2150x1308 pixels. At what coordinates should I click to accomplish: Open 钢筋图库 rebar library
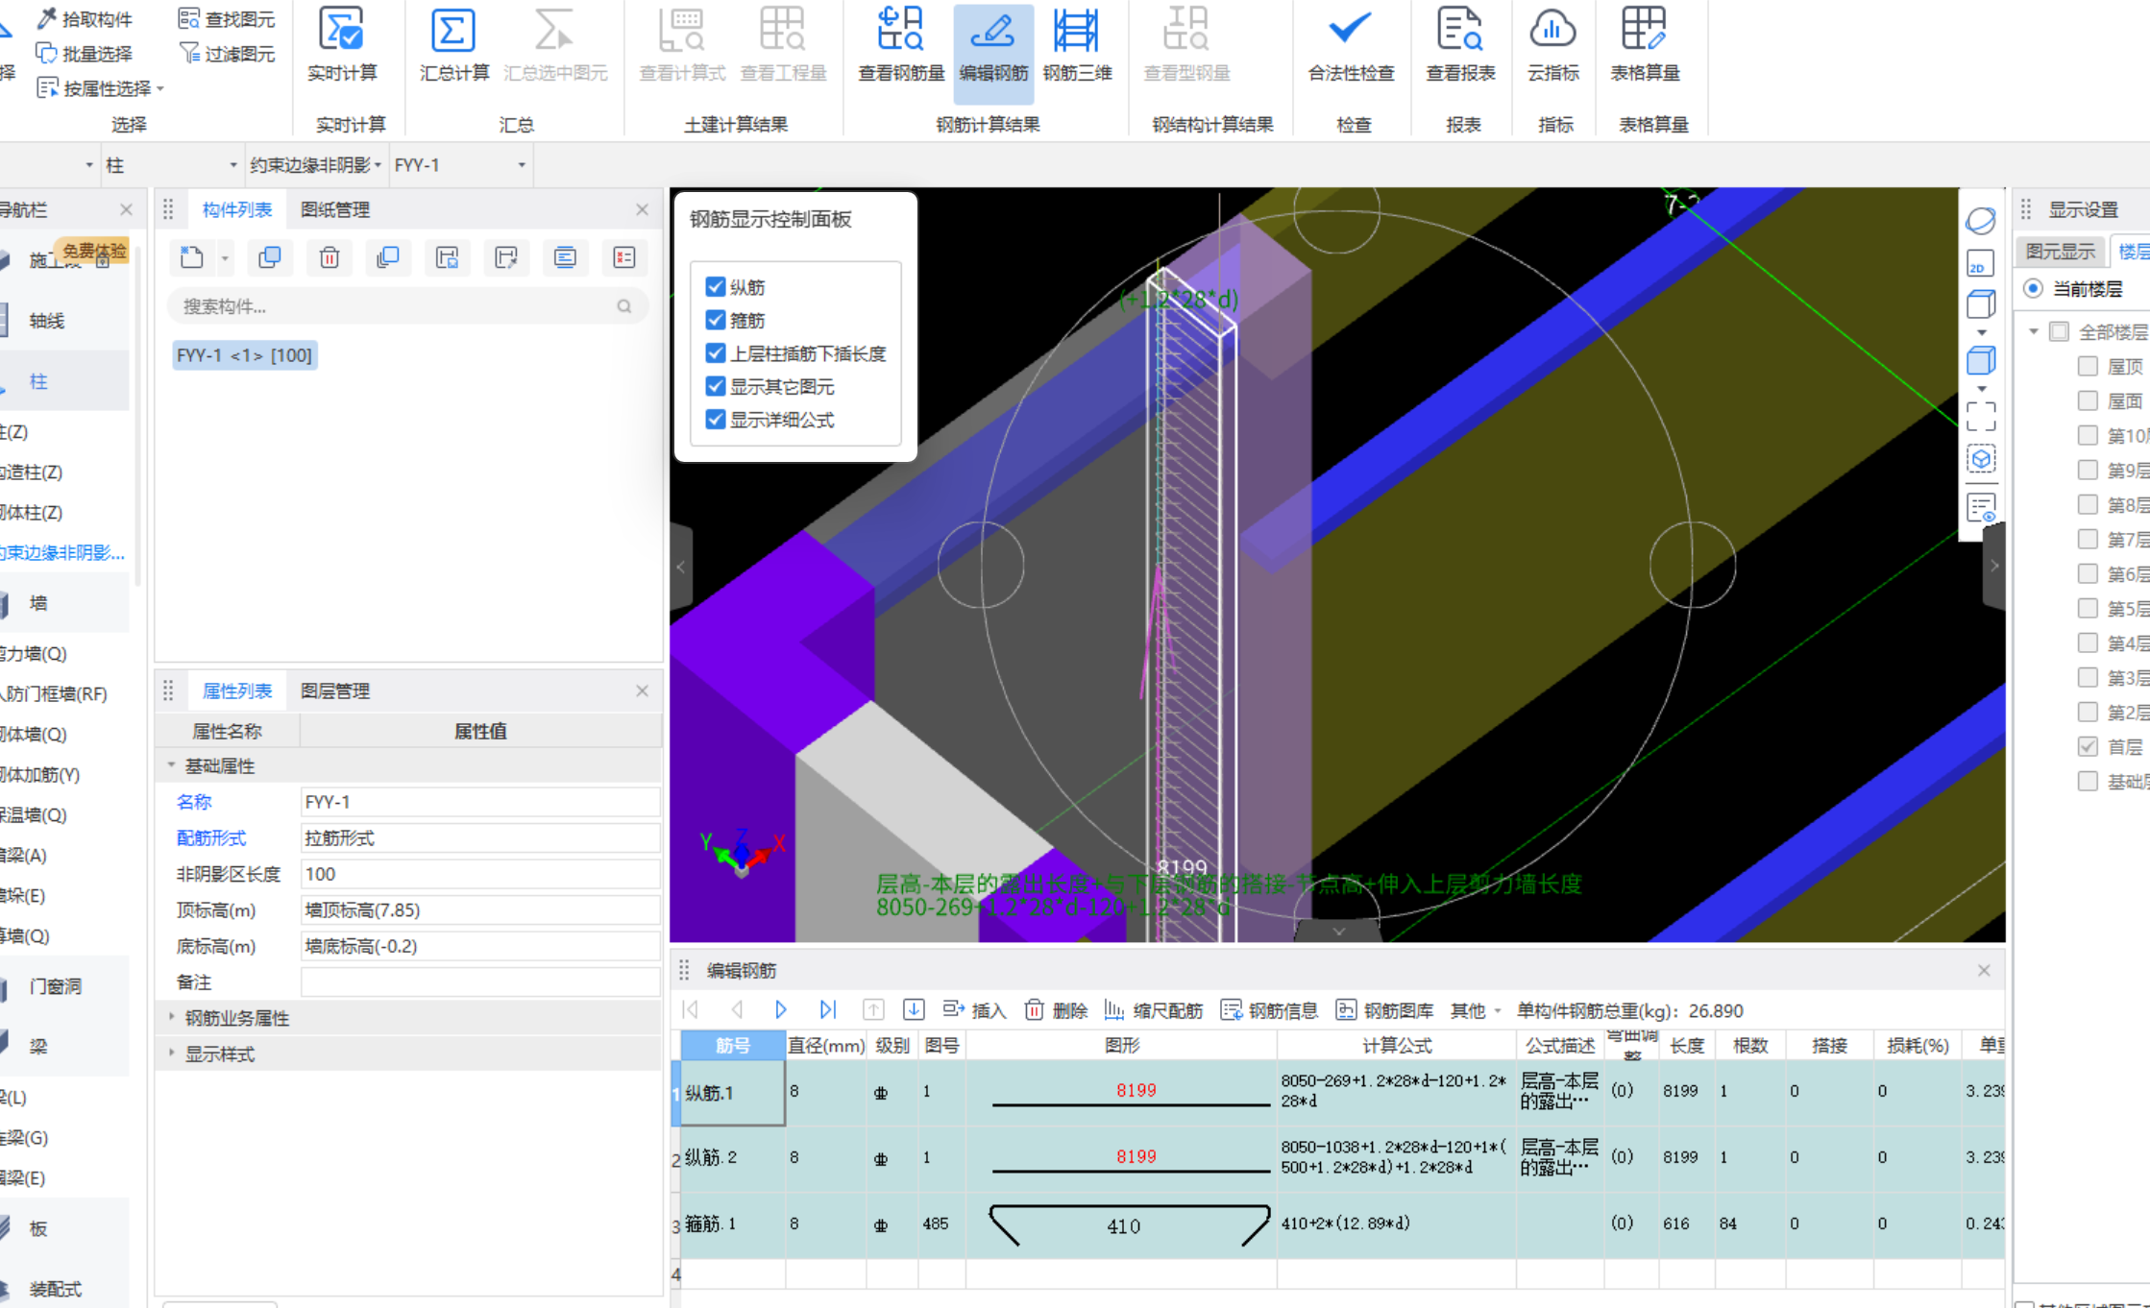[x=1384, y=1010]
